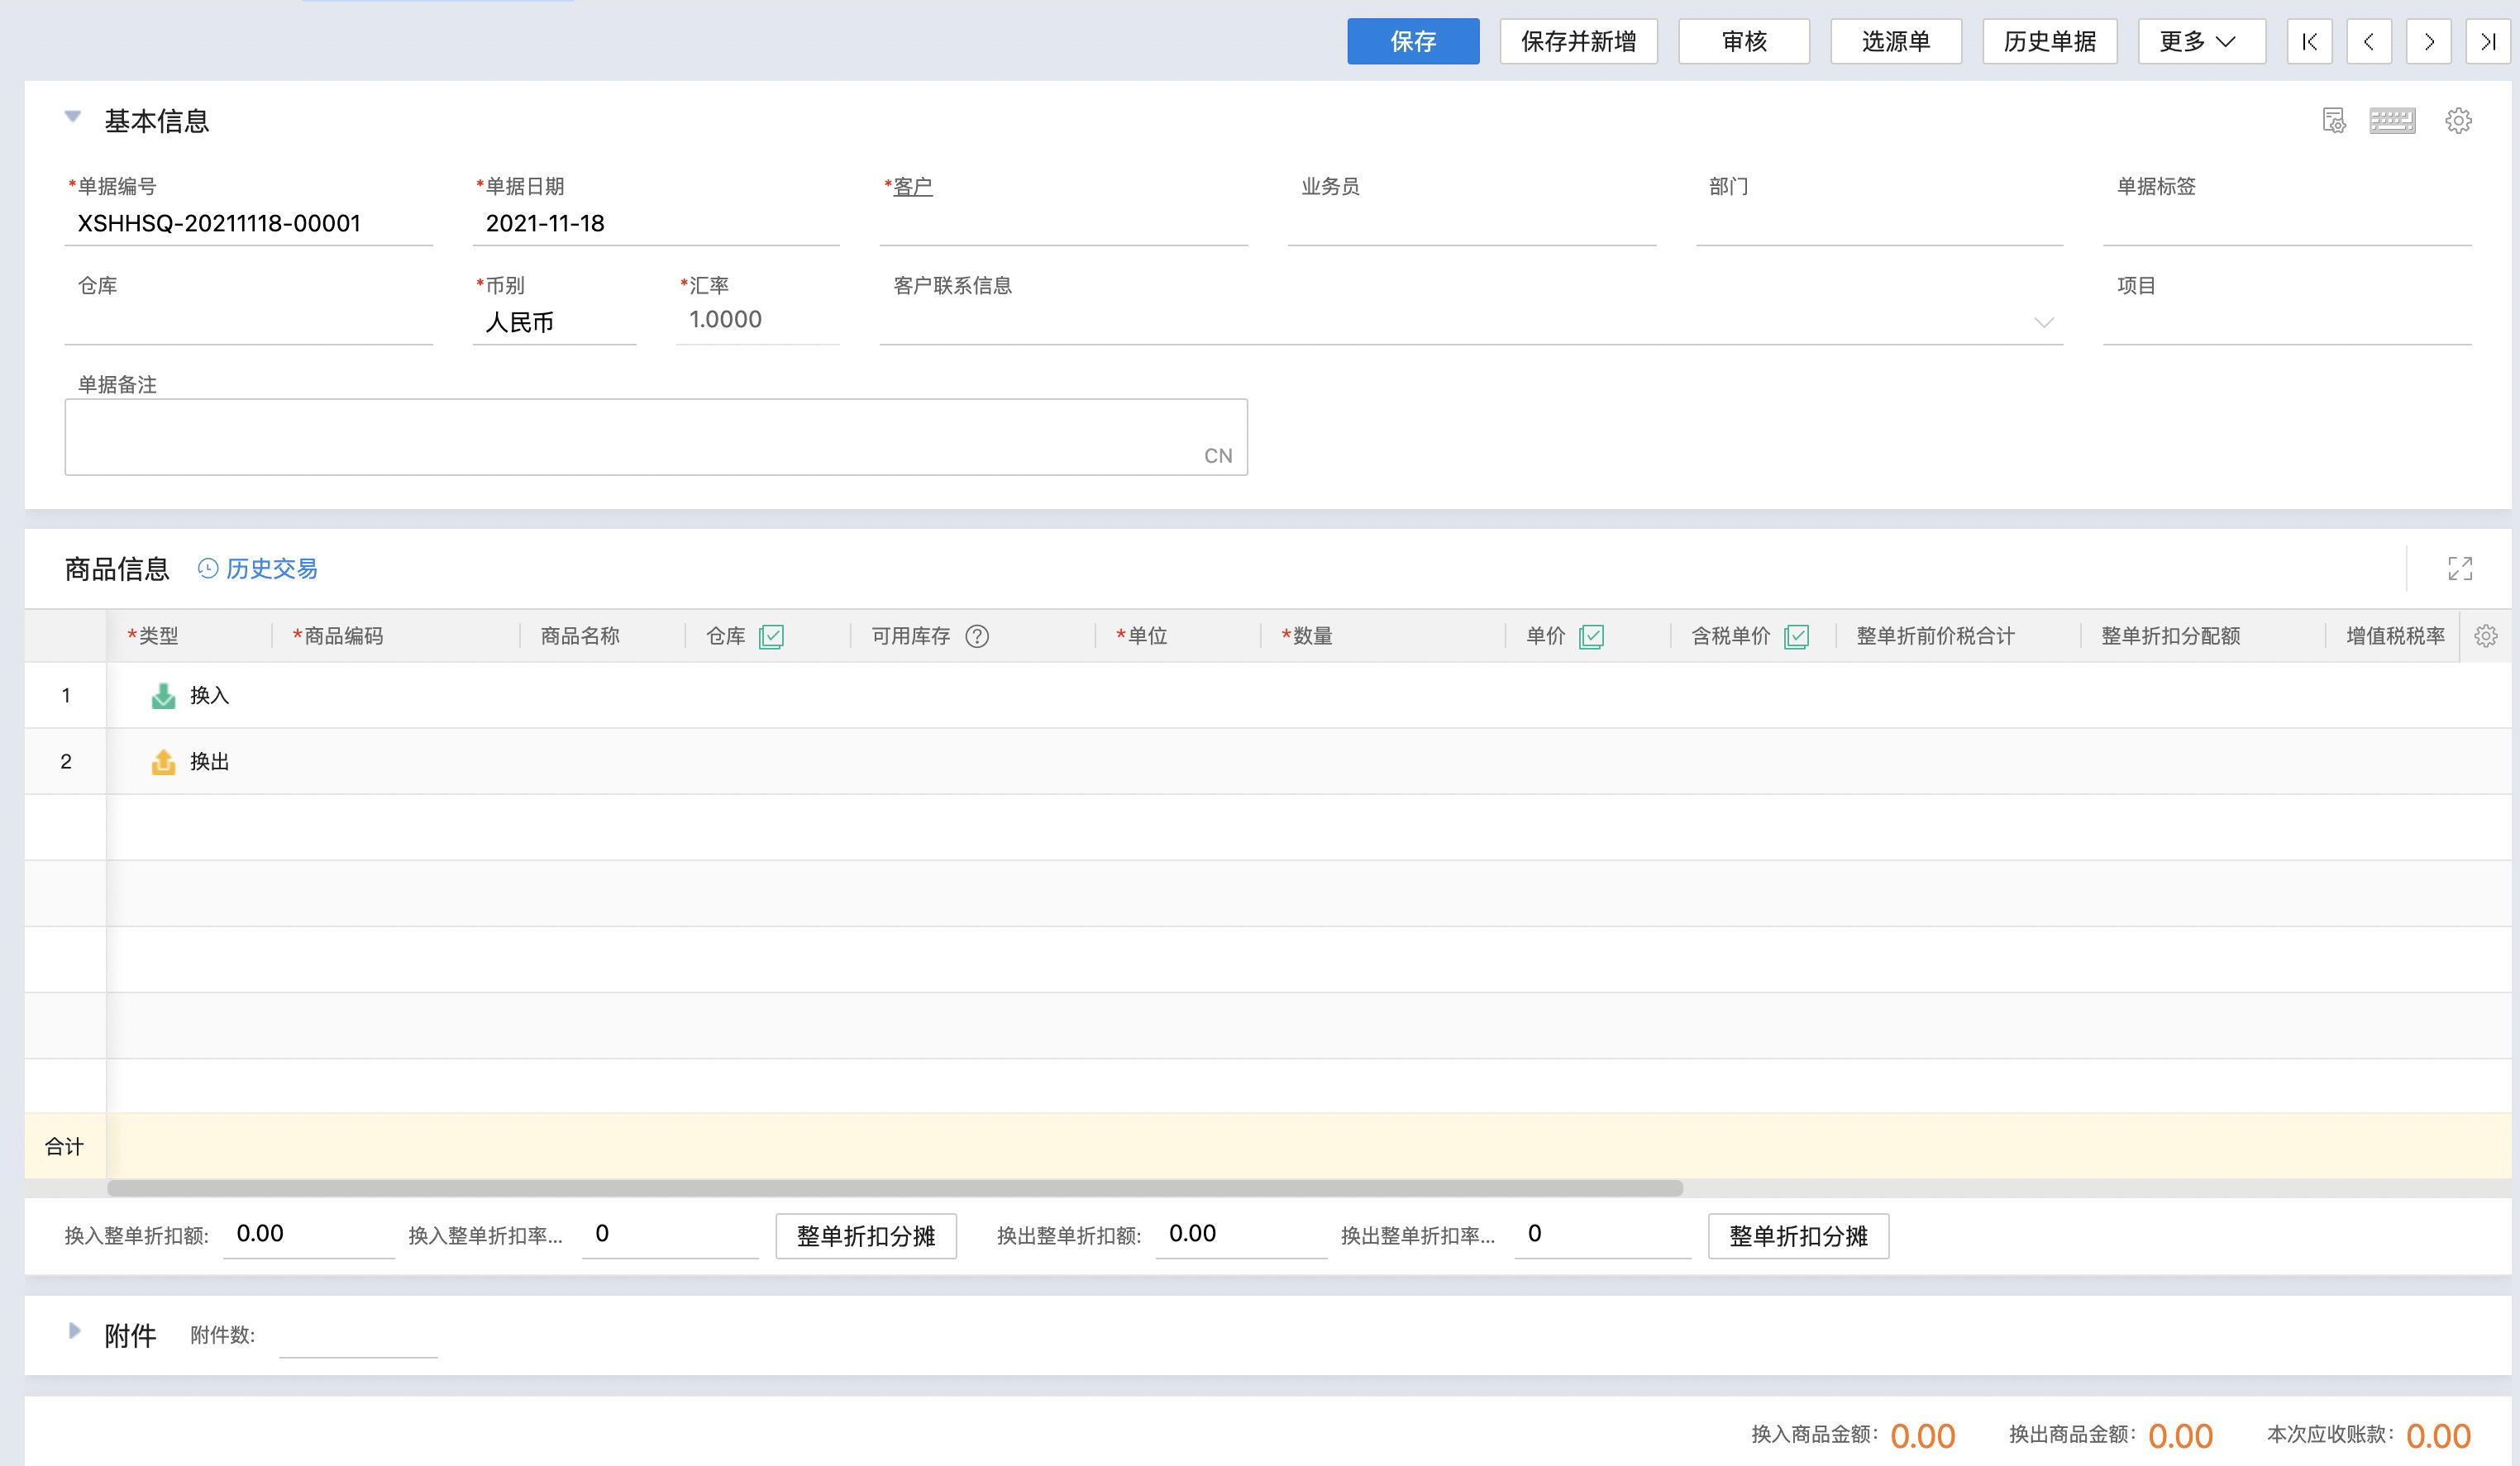Jump to the last record
Viewport: 2520px width, 1466px height.
click(2487, 41)
